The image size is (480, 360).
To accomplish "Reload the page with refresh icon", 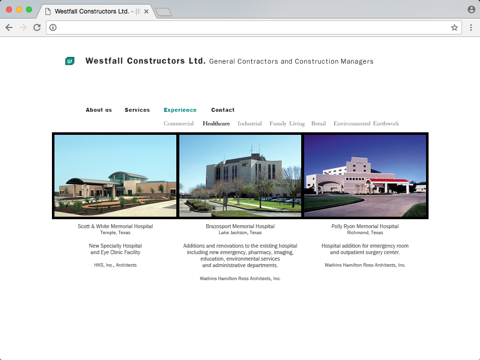I will click(37, 27).
